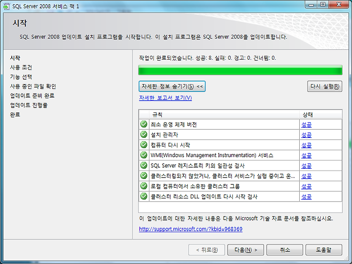The height and width of the screenshot is (264, 352).
Task: Open 성공 link for 로컬 컴퓨터에서 소유한 클러스터 그룹
Action: pyautogui.click(x=306, y=187)
